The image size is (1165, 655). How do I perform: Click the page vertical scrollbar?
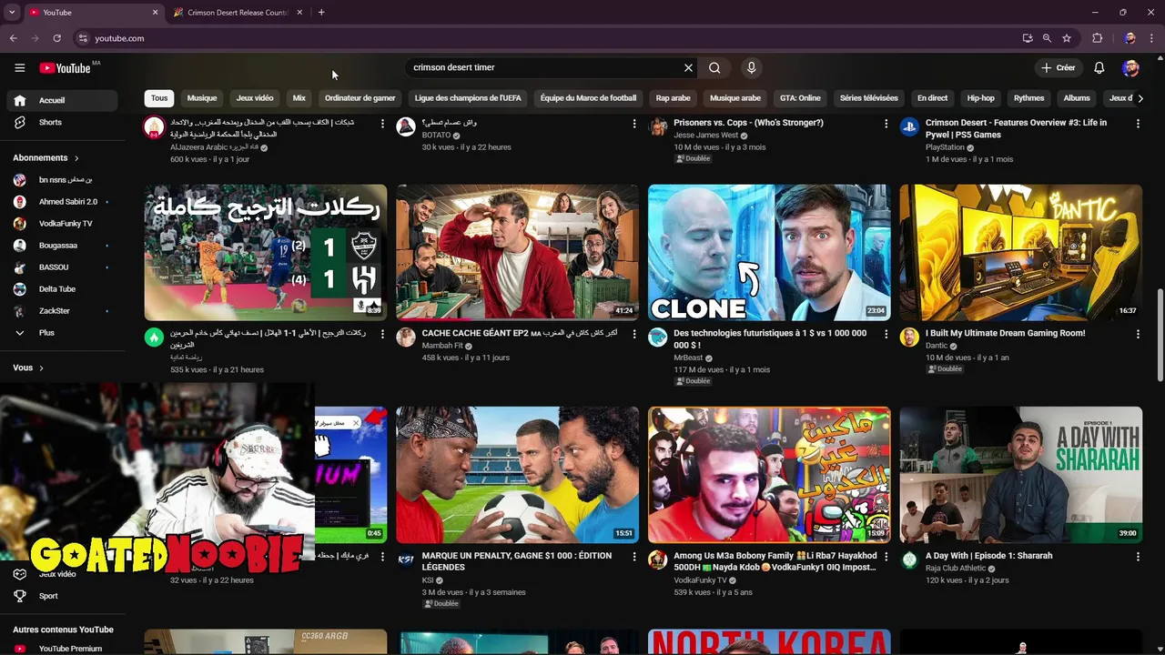tap(1160, 337)
